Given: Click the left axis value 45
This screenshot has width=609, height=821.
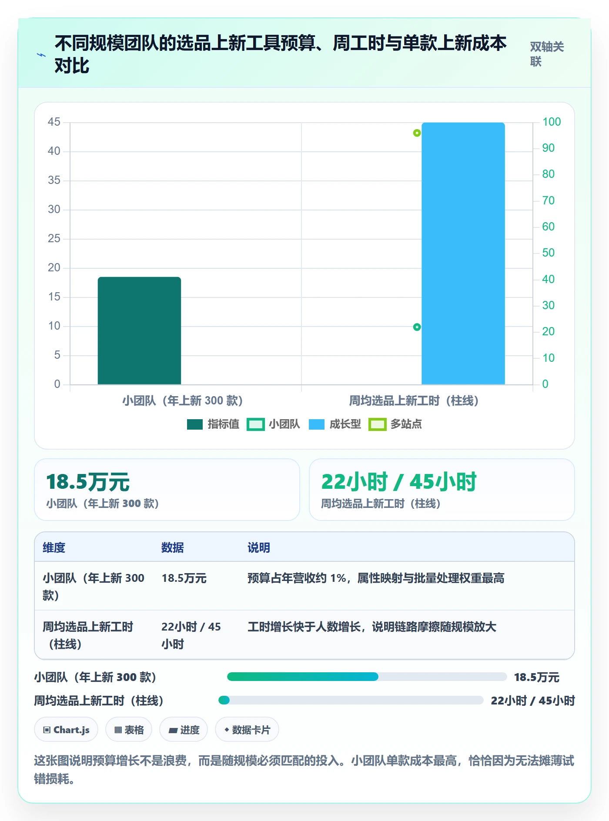Looking at the screenshot, I should pos(54,122).
